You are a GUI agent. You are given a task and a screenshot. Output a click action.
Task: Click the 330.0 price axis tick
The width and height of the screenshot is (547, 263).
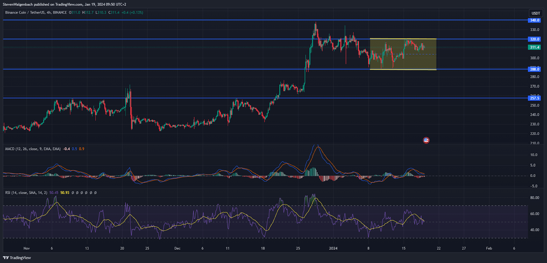point(535,30)
